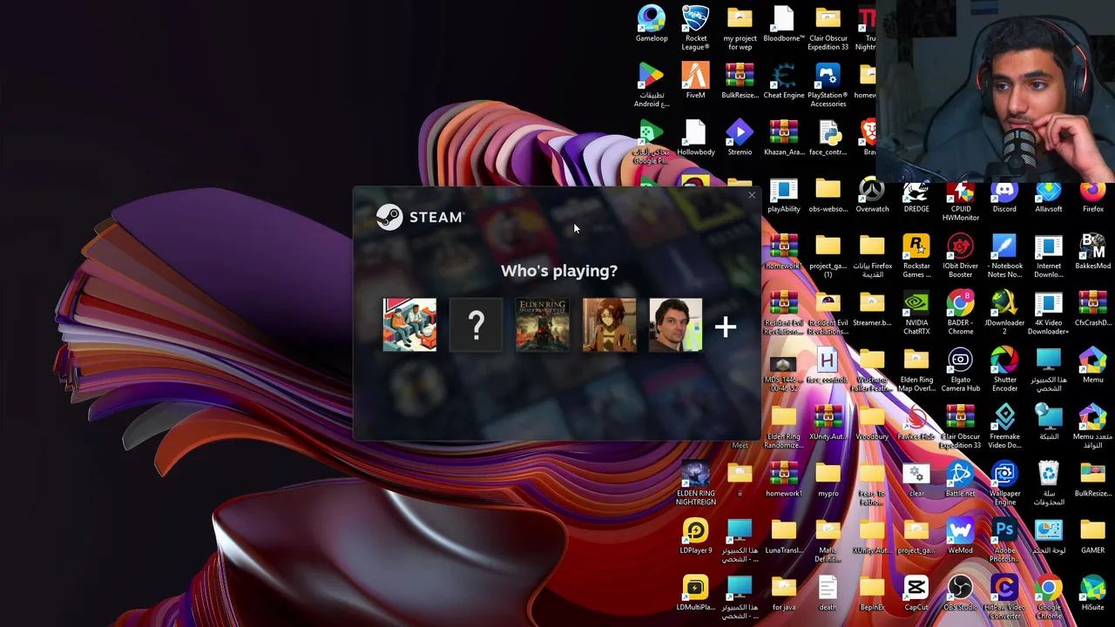
Task: Open the 'my project for wep' folder
Action: pos(740,28)
